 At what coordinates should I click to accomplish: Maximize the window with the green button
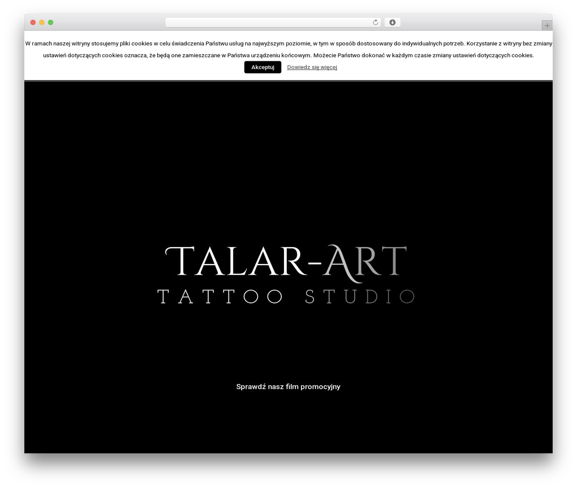click(x=50, y=23)
